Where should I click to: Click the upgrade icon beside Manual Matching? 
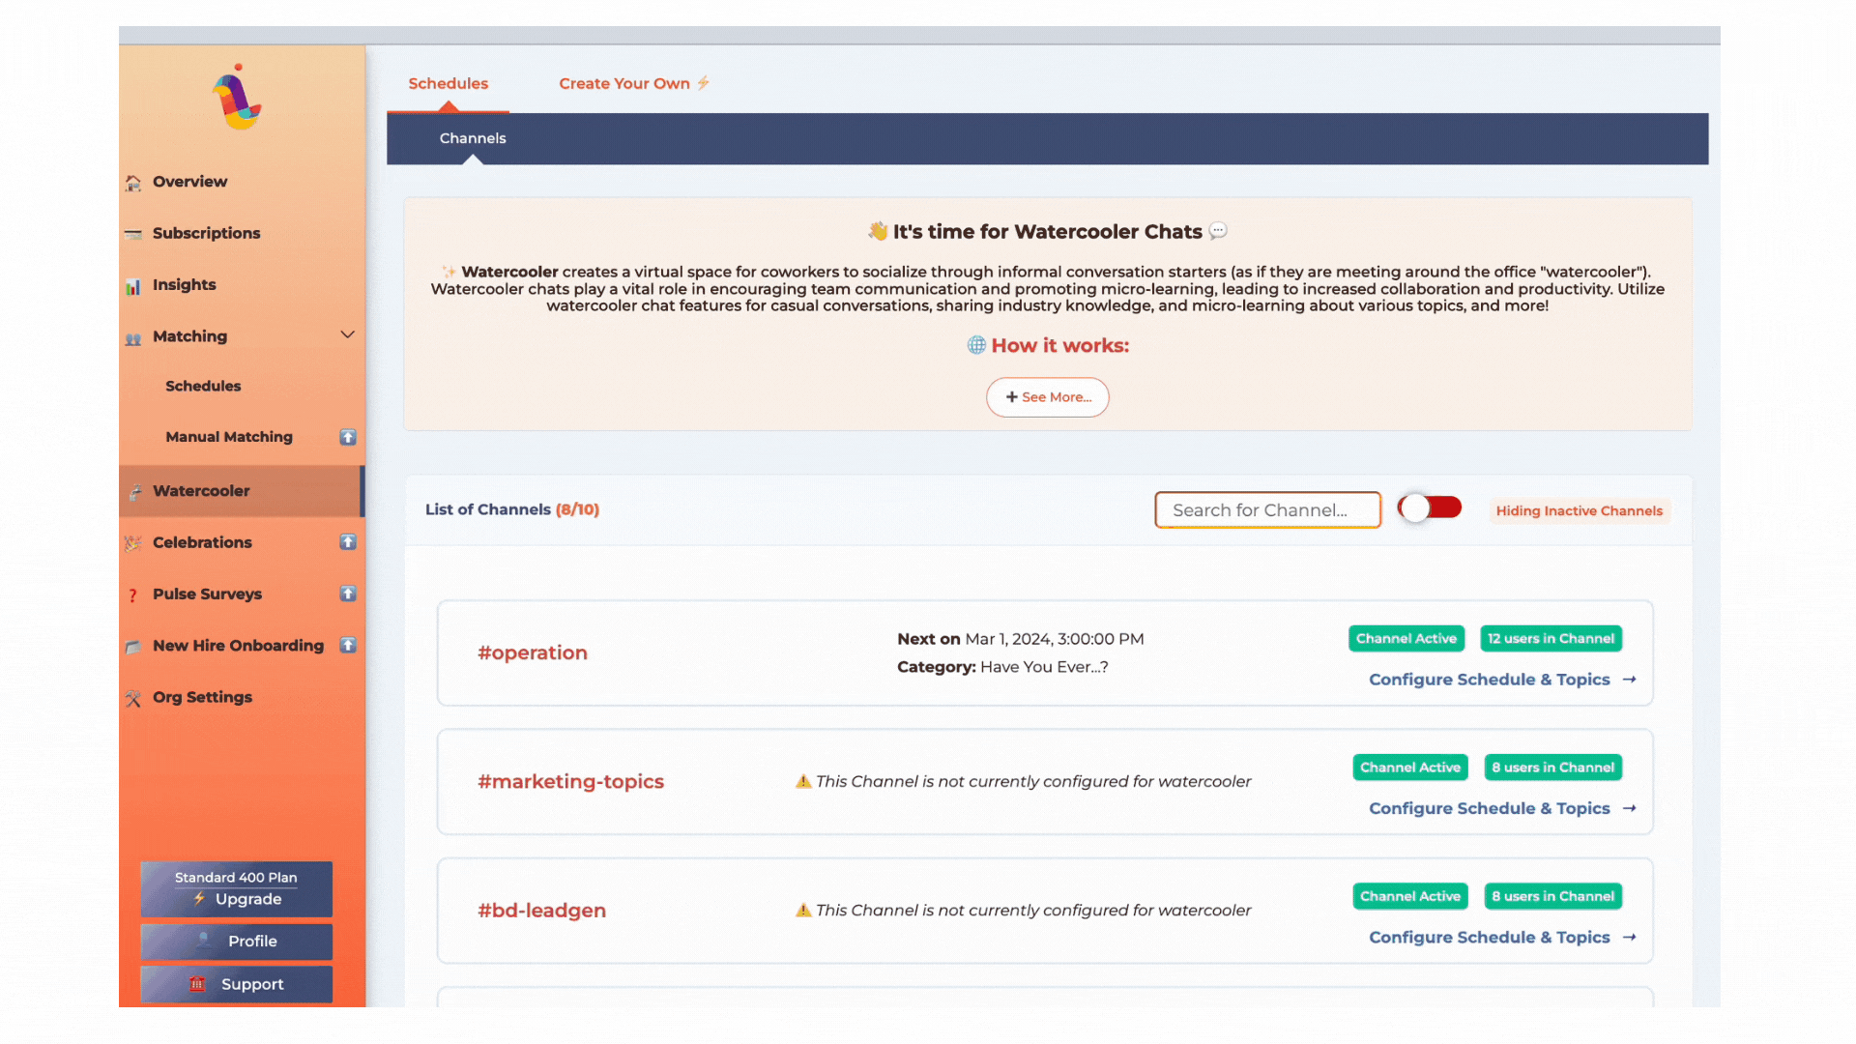(348, 437)
